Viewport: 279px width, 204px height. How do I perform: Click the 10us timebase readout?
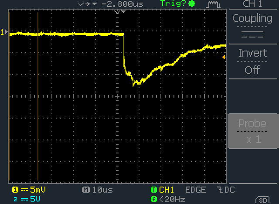tap(103, 190)
